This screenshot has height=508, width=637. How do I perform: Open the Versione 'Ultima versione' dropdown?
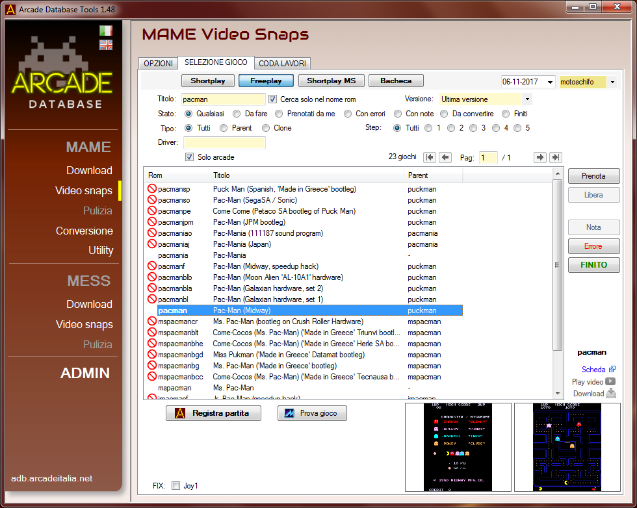coord(527,99)
